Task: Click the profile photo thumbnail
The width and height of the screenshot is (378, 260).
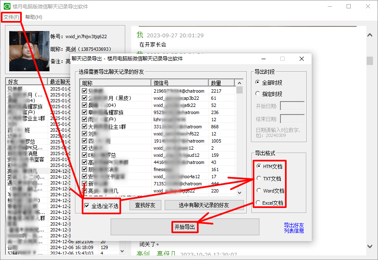Action: [x=29, y=51]
